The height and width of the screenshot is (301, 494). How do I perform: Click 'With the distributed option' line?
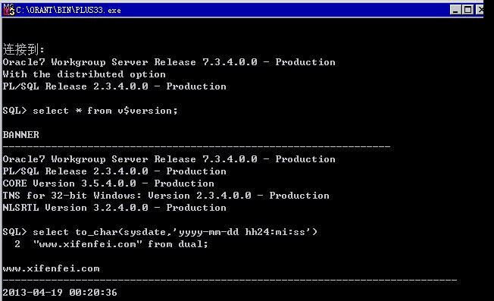pos(84,74)
